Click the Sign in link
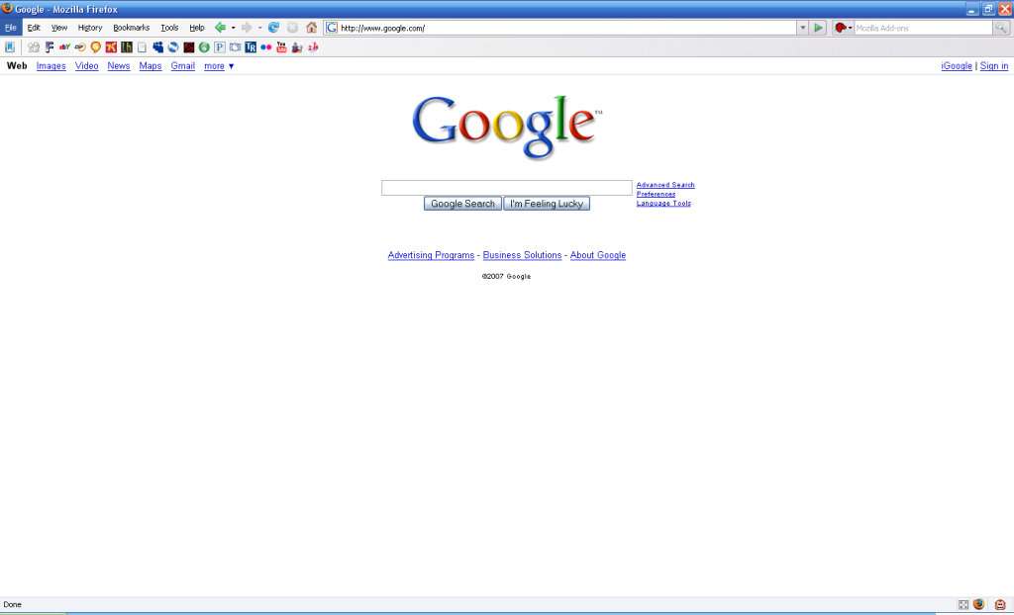This screenshot has width=1014, height=615. pos(994,66)
